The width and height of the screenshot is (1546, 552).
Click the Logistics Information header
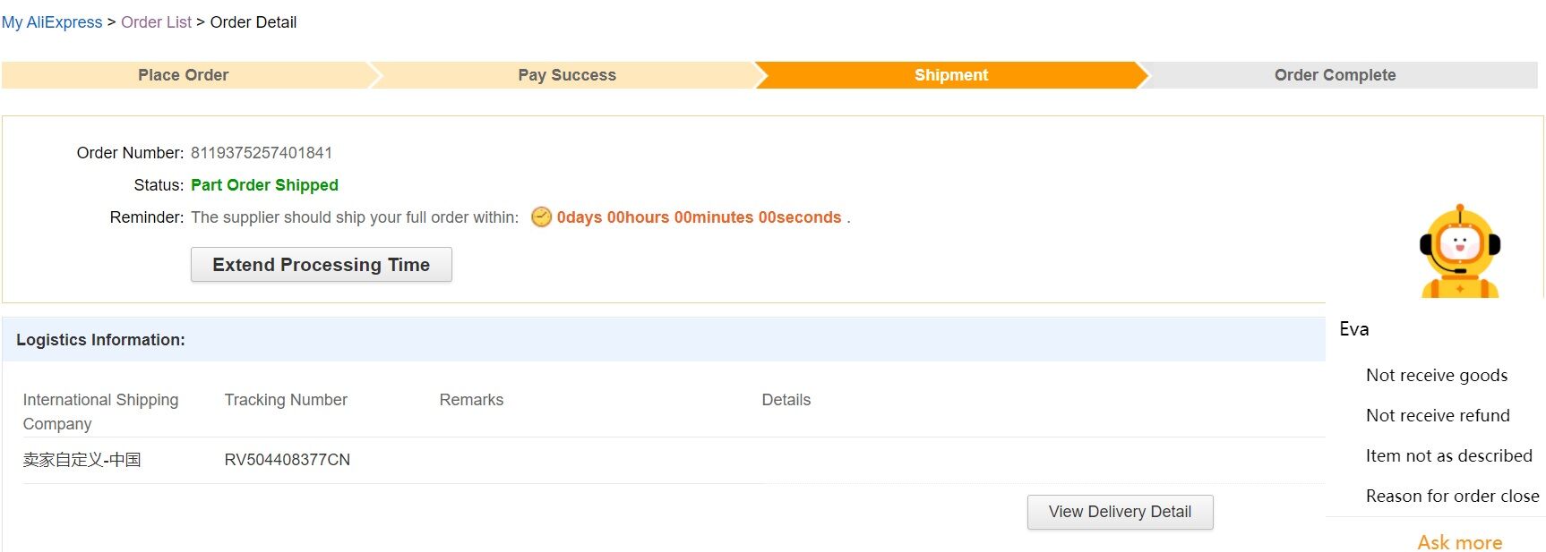click(100, 340)
